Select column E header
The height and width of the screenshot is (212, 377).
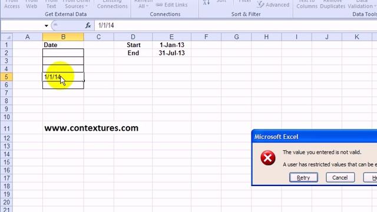pyautogui.click(x=171, y=37)
